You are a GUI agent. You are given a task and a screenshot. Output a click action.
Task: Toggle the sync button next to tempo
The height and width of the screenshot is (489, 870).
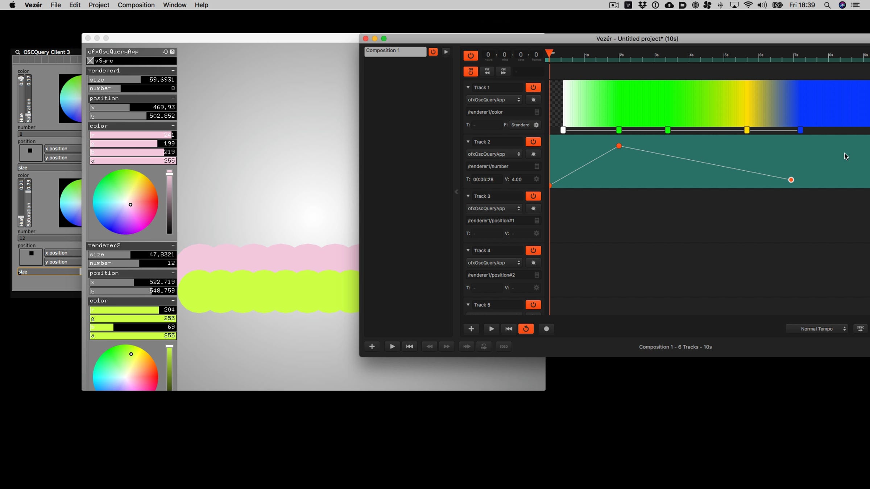click(x=861, y=329)
